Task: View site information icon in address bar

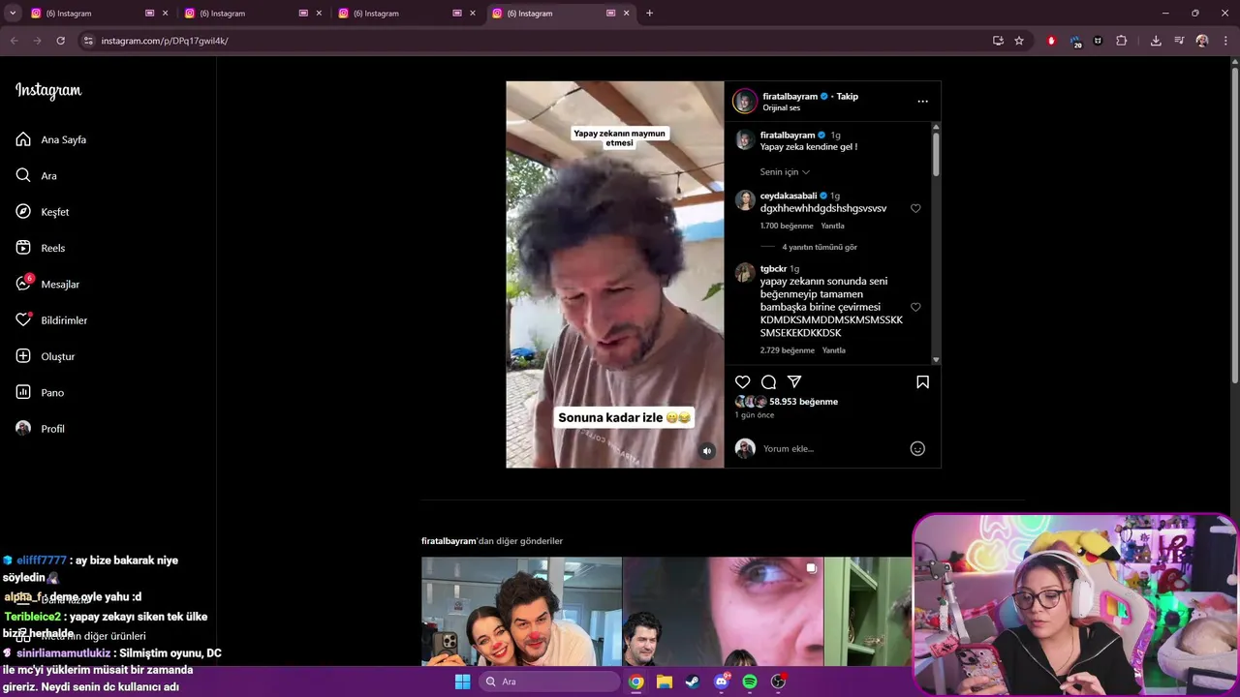Action: pyautogui.click(x=88, y=41)
